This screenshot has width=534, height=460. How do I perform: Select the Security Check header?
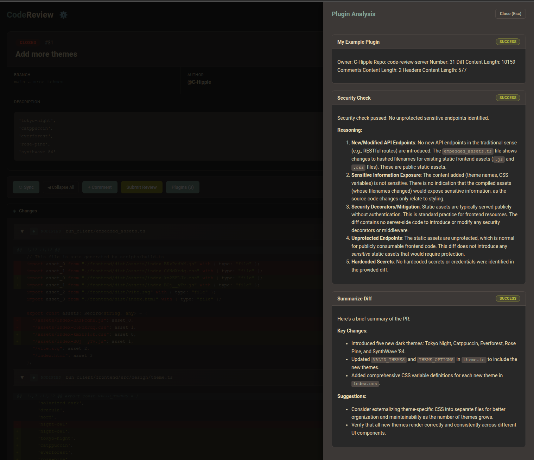(428, 98)
